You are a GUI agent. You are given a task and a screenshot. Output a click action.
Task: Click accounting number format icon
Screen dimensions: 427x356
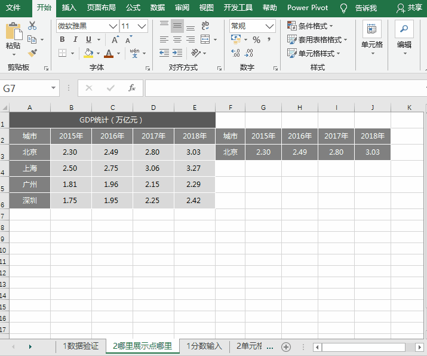[236, 39]
